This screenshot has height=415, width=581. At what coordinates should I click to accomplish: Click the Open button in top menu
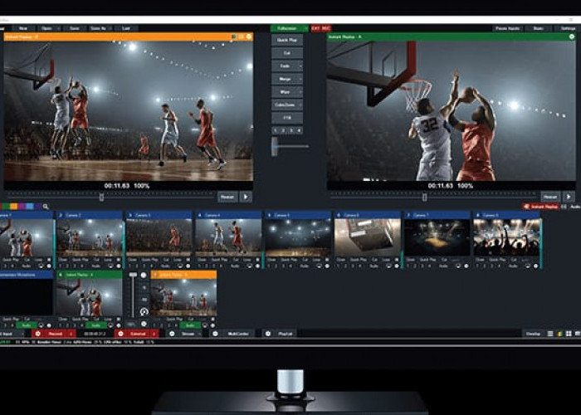(x=46, y=28)
